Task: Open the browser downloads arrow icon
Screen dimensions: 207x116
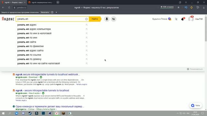Action: (204, 7)
